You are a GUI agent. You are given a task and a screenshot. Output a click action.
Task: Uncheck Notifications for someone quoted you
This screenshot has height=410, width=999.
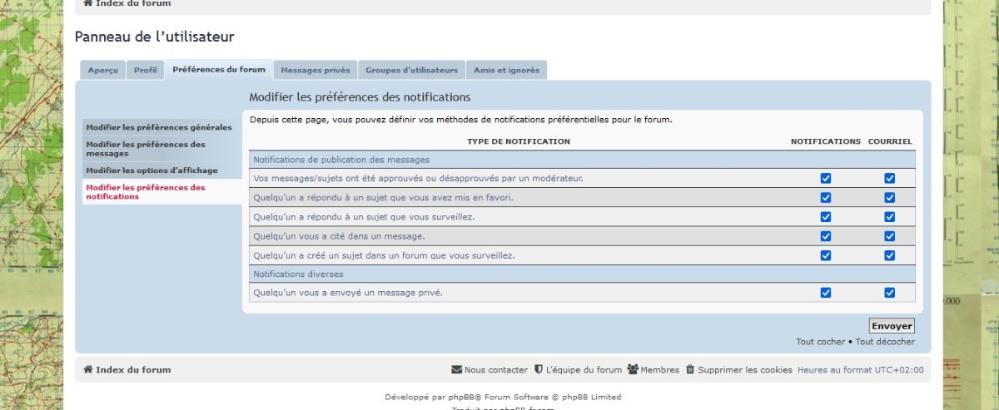825,236
